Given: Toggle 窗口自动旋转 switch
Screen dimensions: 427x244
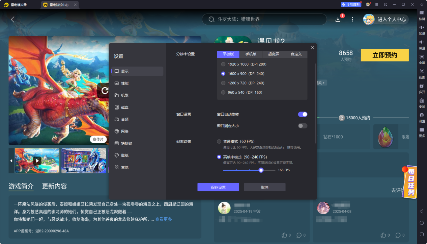Looking at the screenshot, I should pos(303,114).
